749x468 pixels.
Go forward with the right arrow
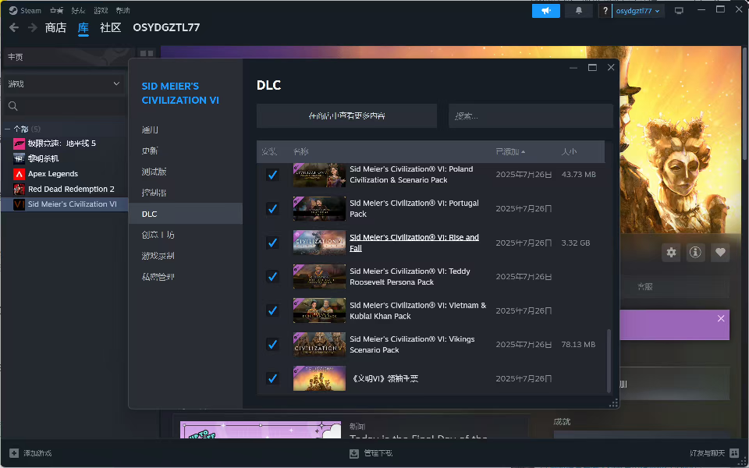point(33,28)
